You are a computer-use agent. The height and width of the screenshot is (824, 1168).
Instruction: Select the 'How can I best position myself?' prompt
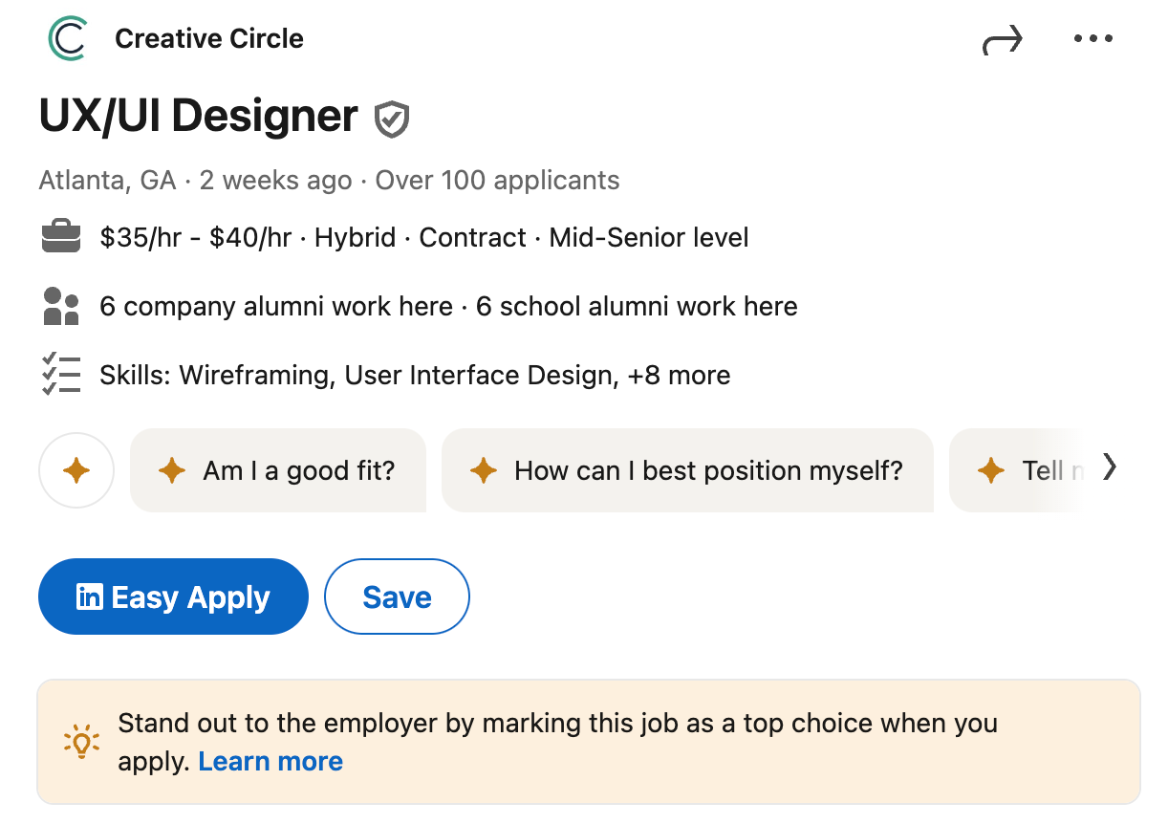(687, 470)
